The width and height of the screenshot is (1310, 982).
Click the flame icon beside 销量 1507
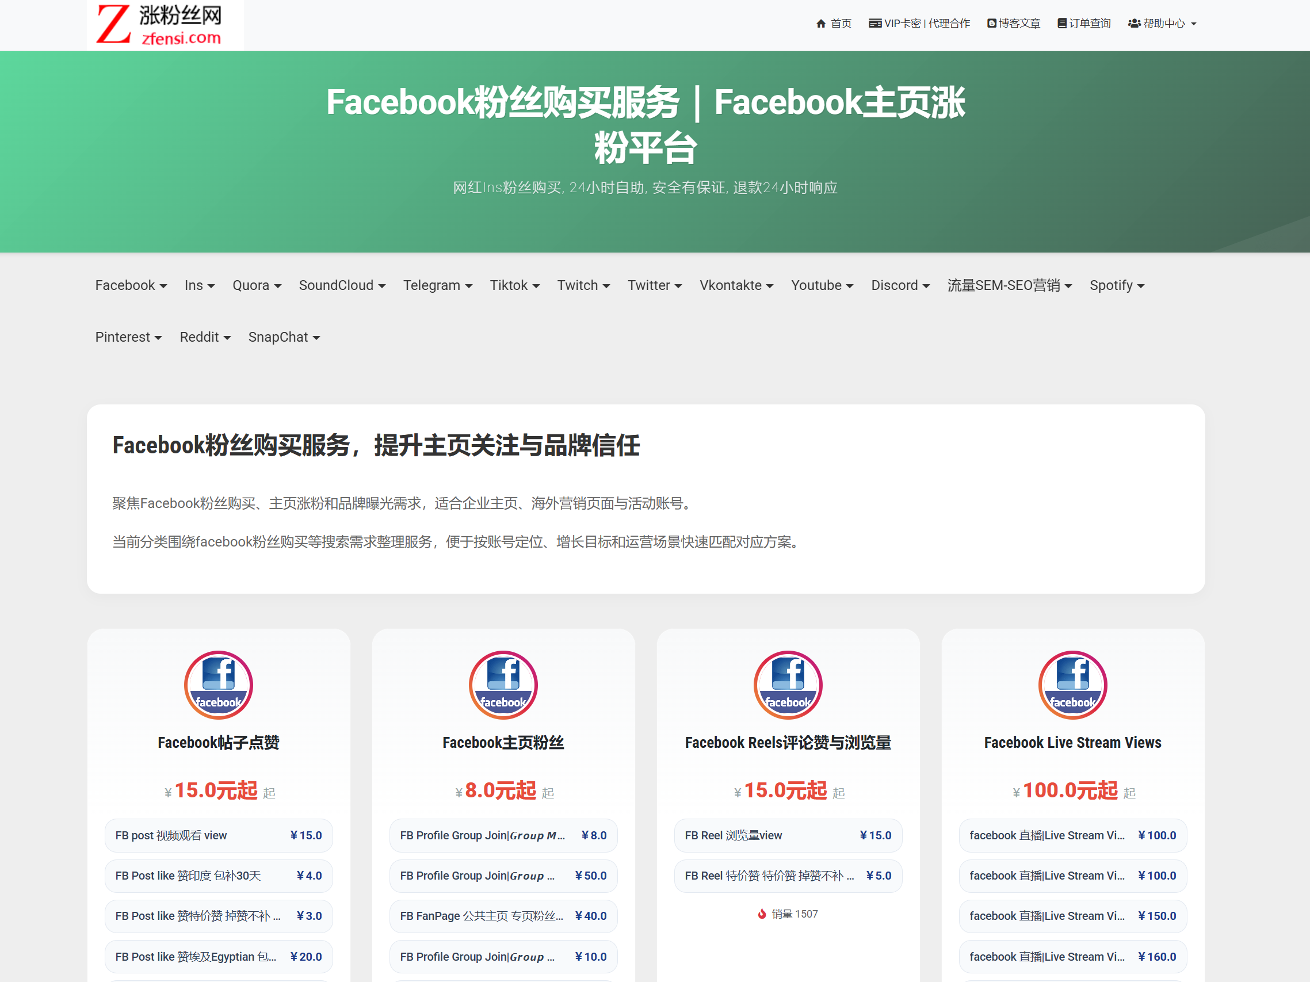(762, 914)
